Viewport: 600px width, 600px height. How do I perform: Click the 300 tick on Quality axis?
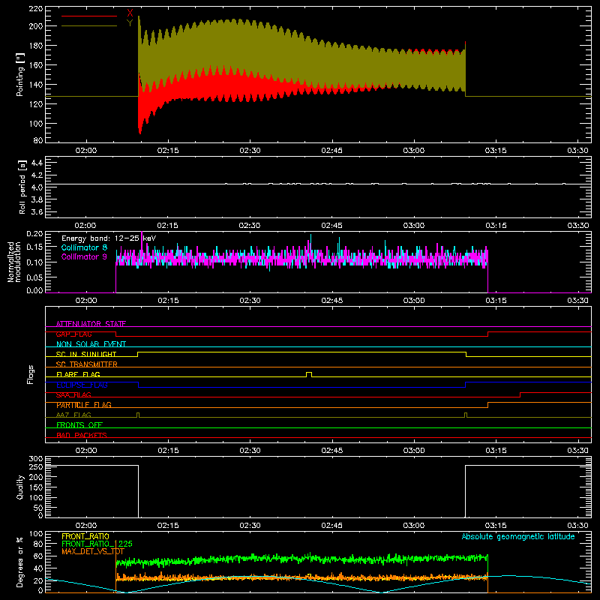(36, 458)
